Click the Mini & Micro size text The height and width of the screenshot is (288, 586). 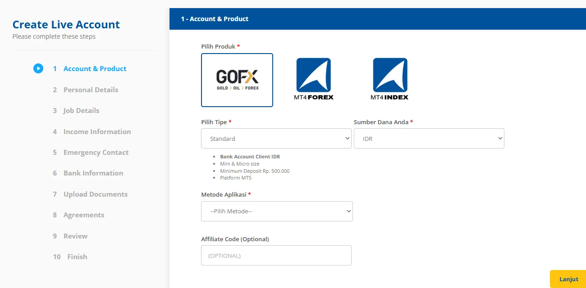click(240, 164)
